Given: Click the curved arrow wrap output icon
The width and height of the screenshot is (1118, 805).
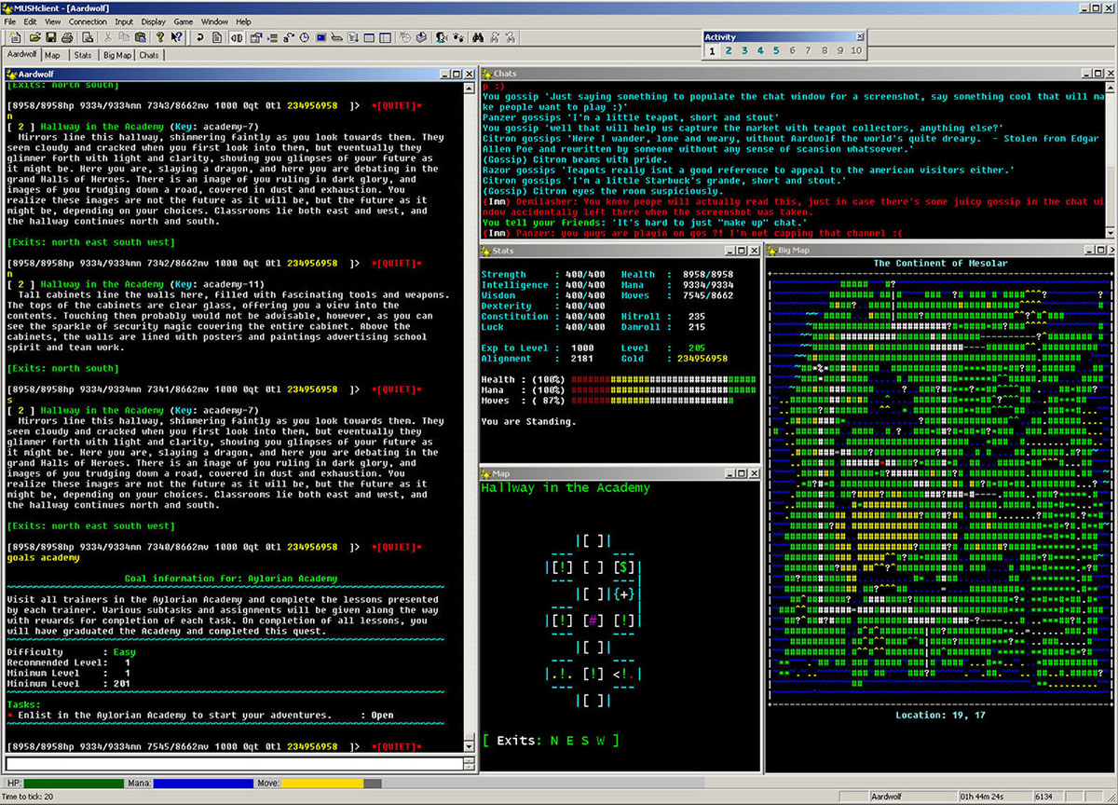Looking at the screenshot, I should [200, 37].
